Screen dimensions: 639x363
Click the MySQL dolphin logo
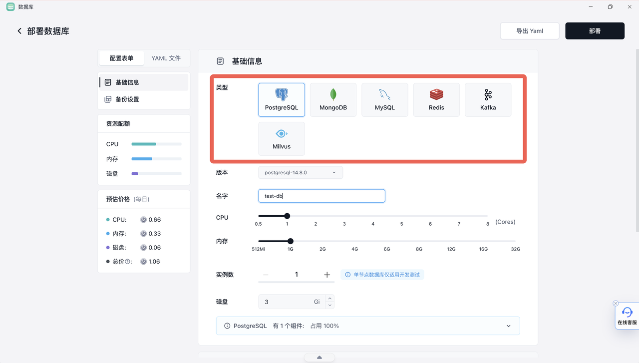click(x=385, y=94)
